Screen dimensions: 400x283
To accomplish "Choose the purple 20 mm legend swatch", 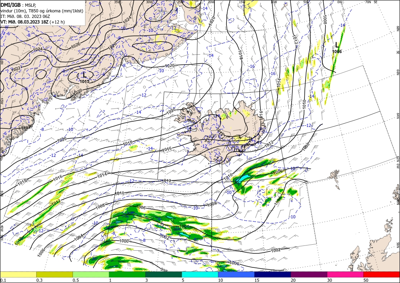I will tap(309, 274).
